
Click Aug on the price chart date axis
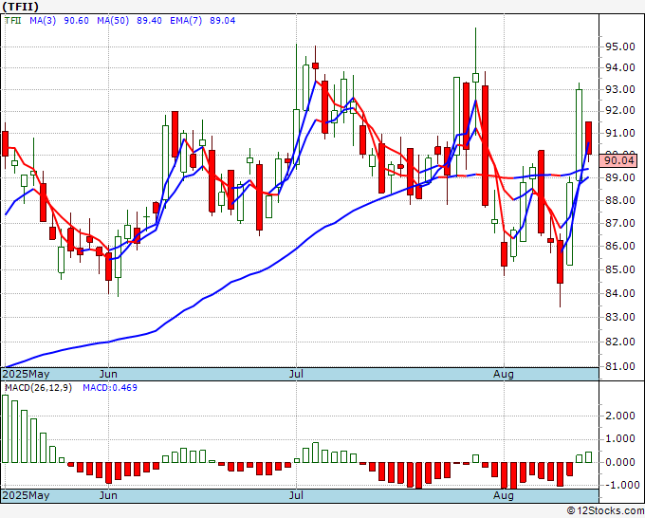pos(504,374)
